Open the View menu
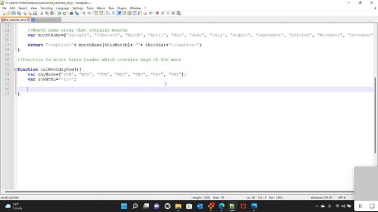 [34, 8]
